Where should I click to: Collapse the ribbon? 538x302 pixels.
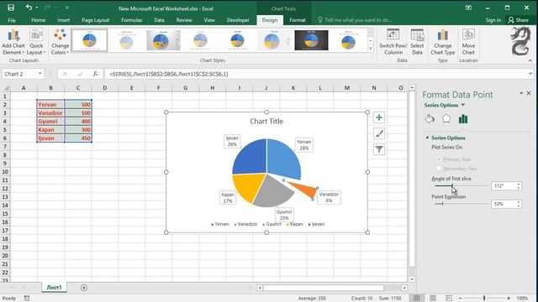coord(530,60)
